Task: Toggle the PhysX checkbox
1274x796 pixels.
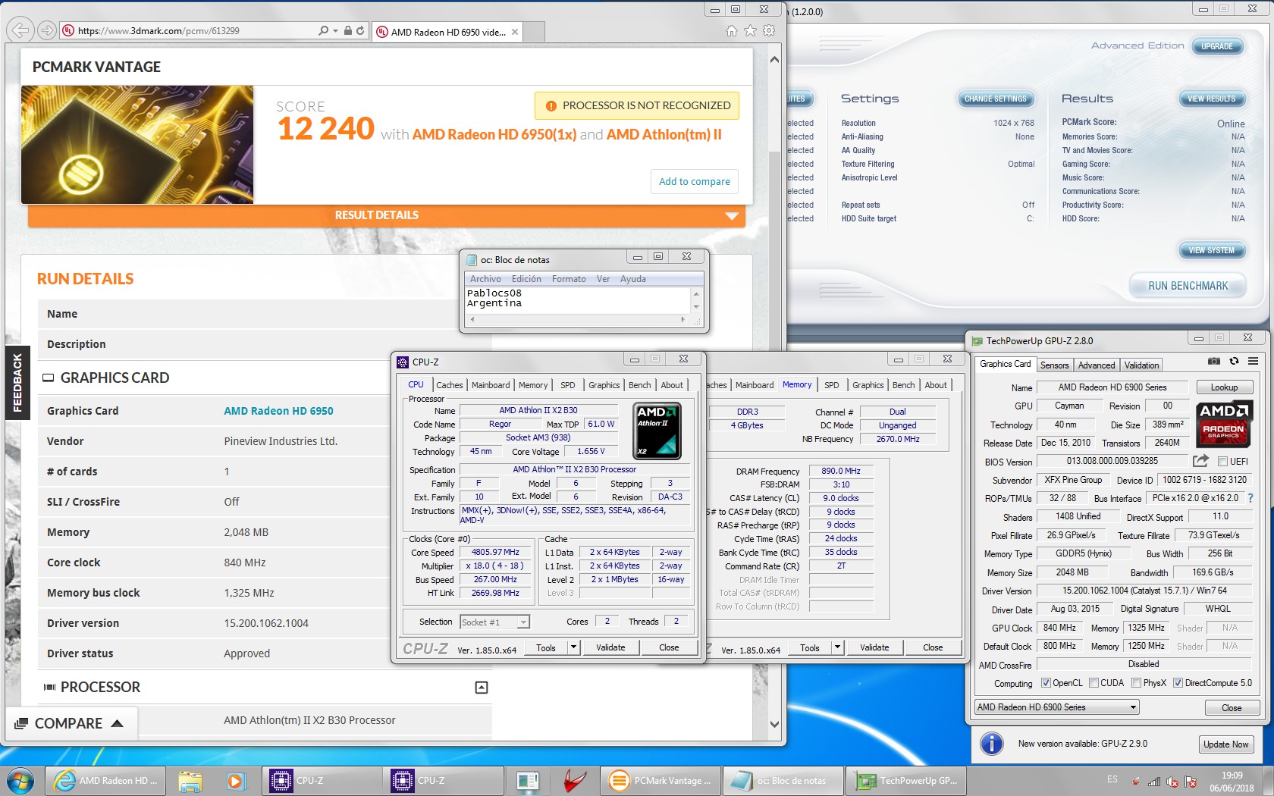Action: pyautogui.click(x=1136, y=683)
